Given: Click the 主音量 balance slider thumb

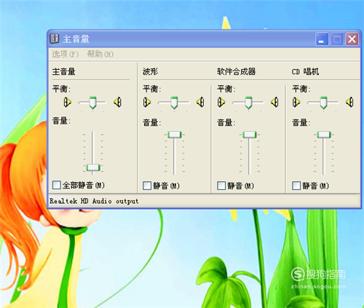Looking at the screenshot, I should click(x=92, y=103).
